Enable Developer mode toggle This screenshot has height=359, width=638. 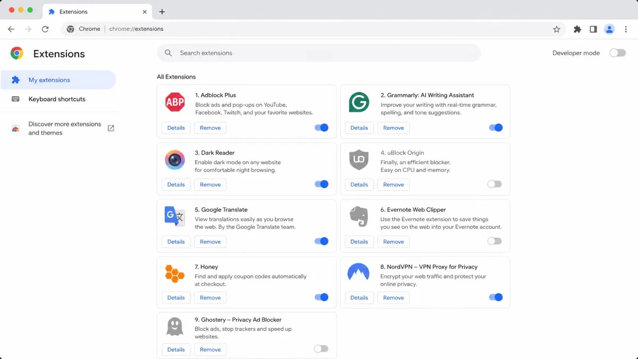(617, 53)
